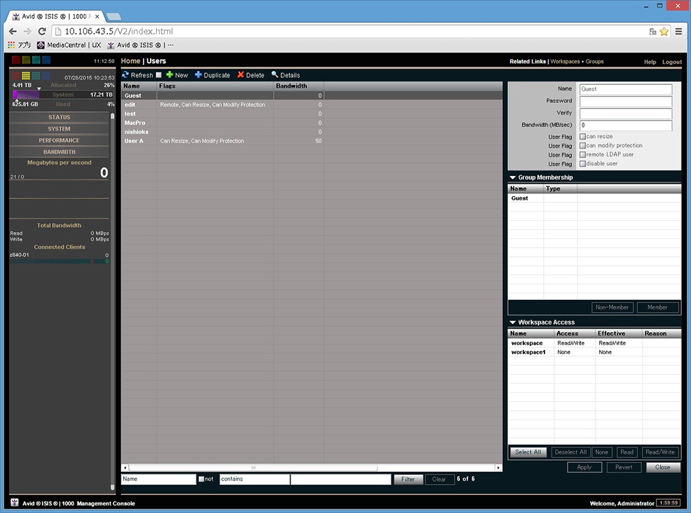
Task: Collapse the Group Membership section
Action: click(x=513, y=177)
